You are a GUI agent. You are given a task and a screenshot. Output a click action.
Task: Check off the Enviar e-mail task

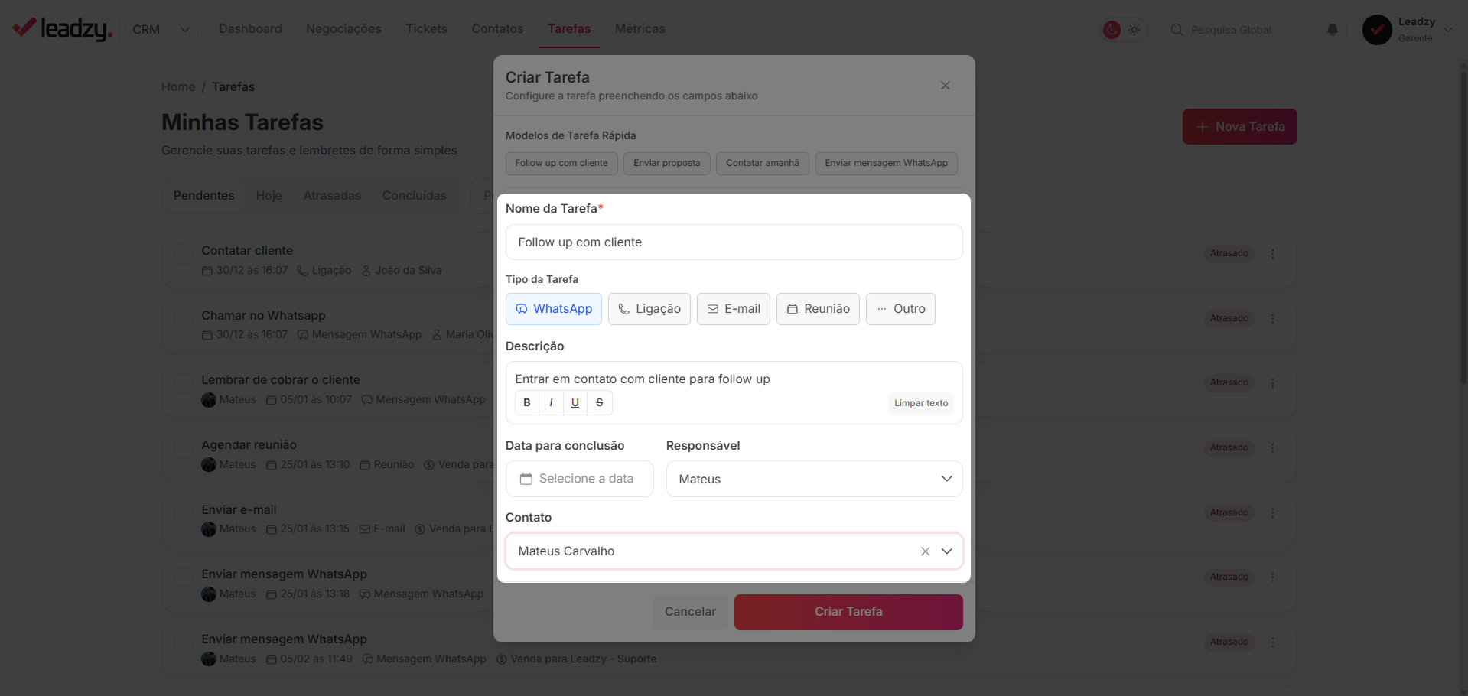pos(183,512)
